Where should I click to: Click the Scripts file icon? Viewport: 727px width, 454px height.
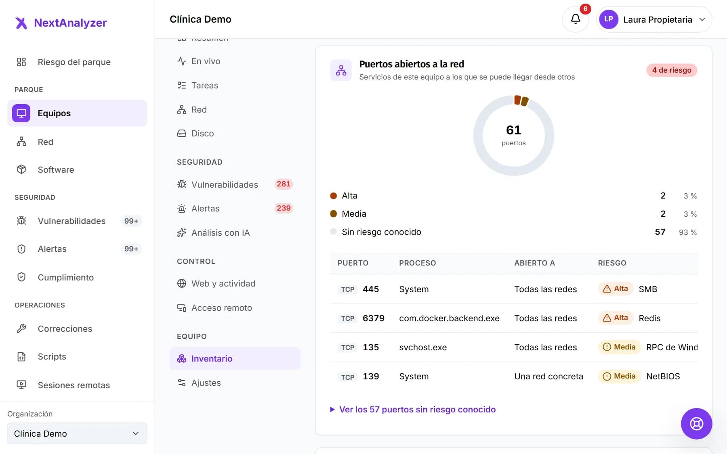point(21,356)
